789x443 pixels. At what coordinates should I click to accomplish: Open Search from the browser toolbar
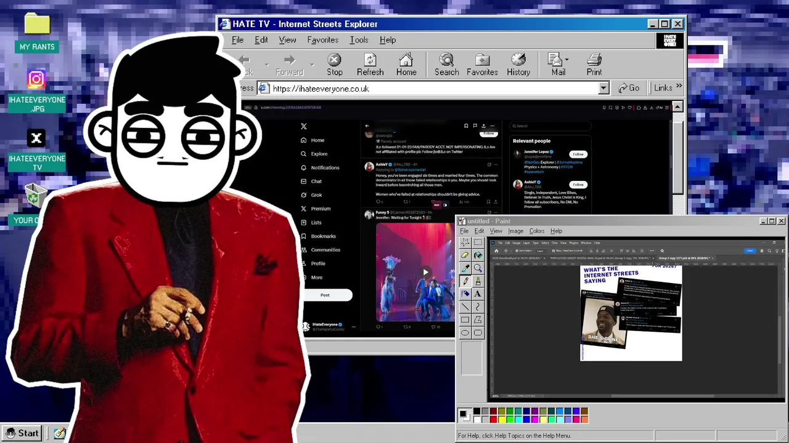click(x=446, y=64)
